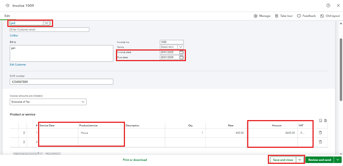Switch to Old layout

(x=330, y=16)
